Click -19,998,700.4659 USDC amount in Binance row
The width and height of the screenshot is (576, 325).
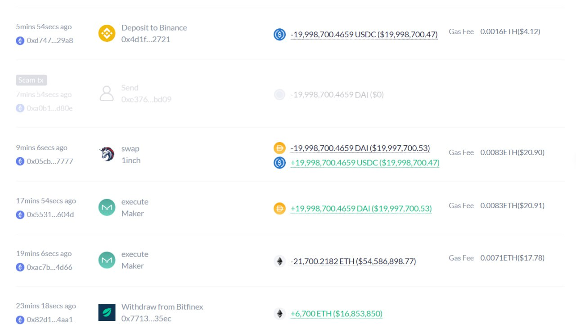[364, 35]
